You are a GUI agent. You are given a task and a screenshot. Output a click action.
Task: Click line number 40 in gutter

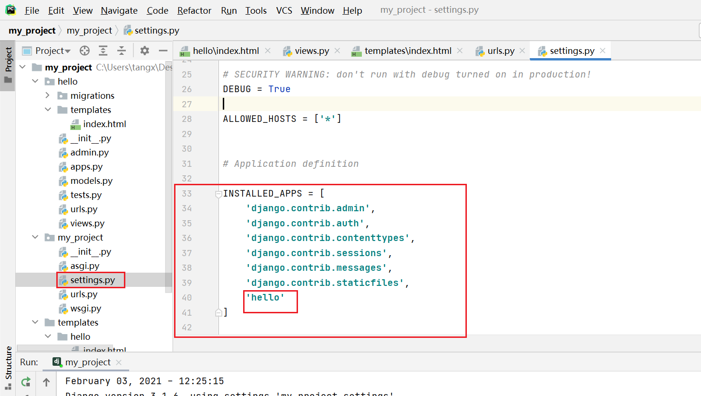(187, 298)
